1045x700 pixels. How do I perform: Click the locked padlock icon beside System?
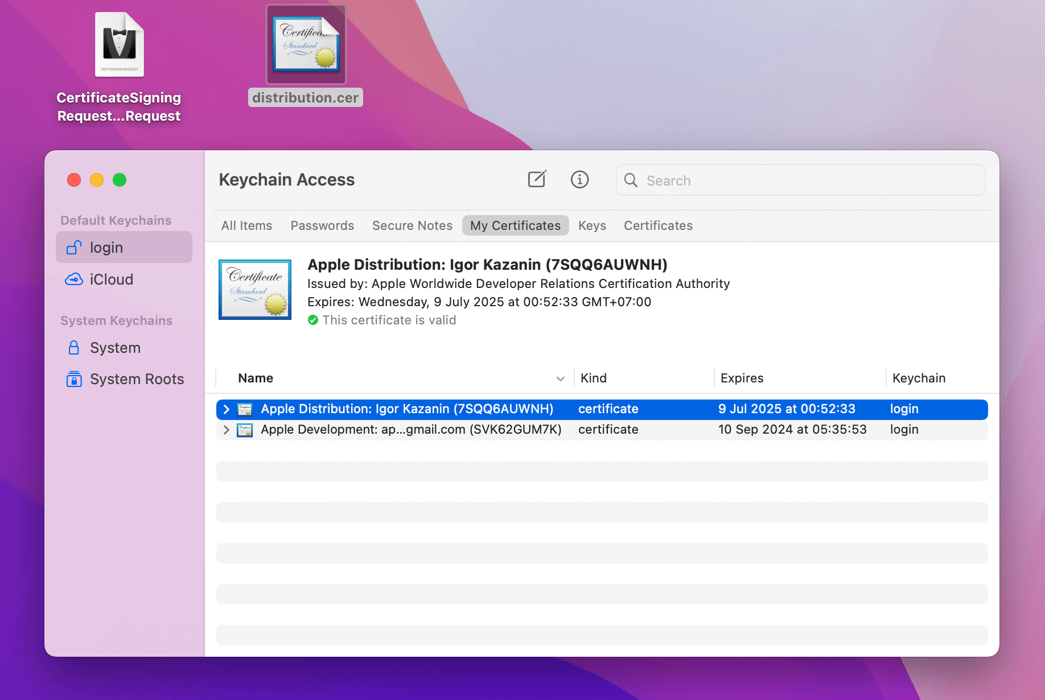74,347
